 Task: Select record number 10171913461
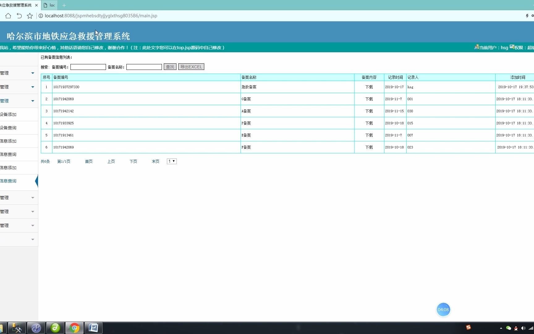point(63,135)
